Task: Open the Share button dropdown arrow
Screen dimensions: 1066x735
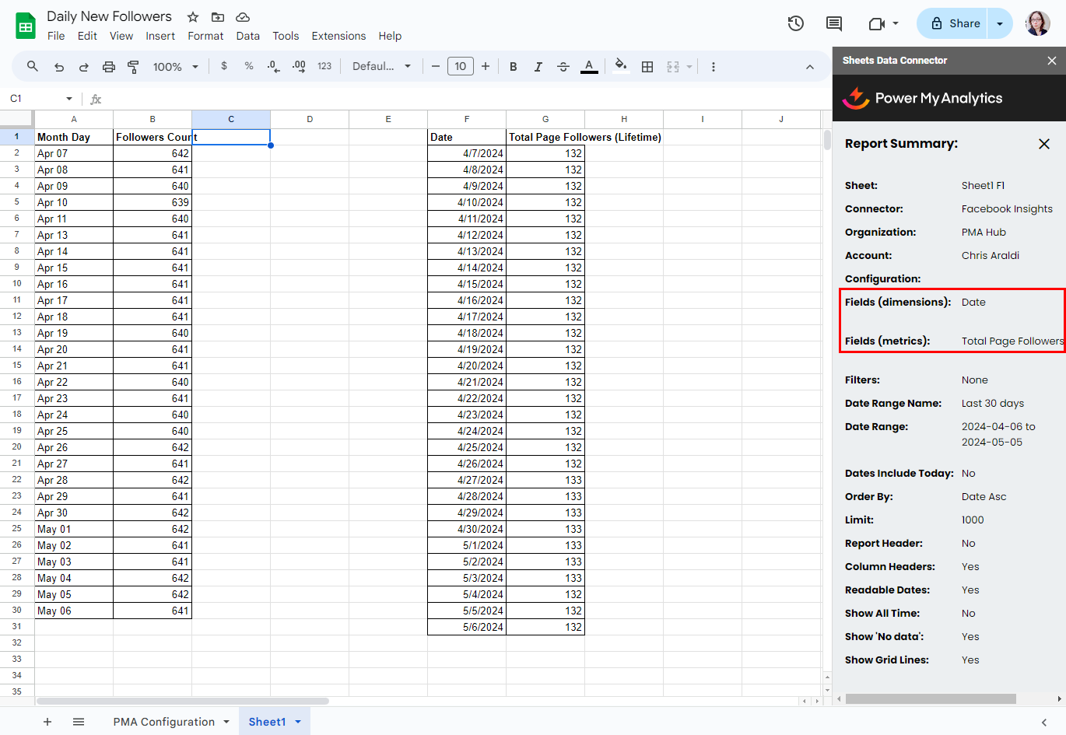Action: pyautogui.click(x=1000, y=23)
